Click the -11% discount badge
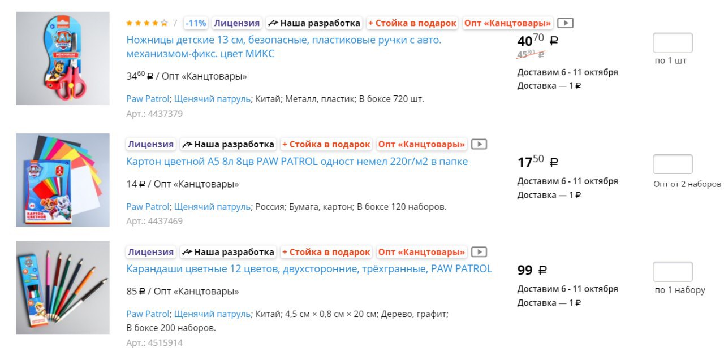 pyautogui.click(x=196, y=23)
